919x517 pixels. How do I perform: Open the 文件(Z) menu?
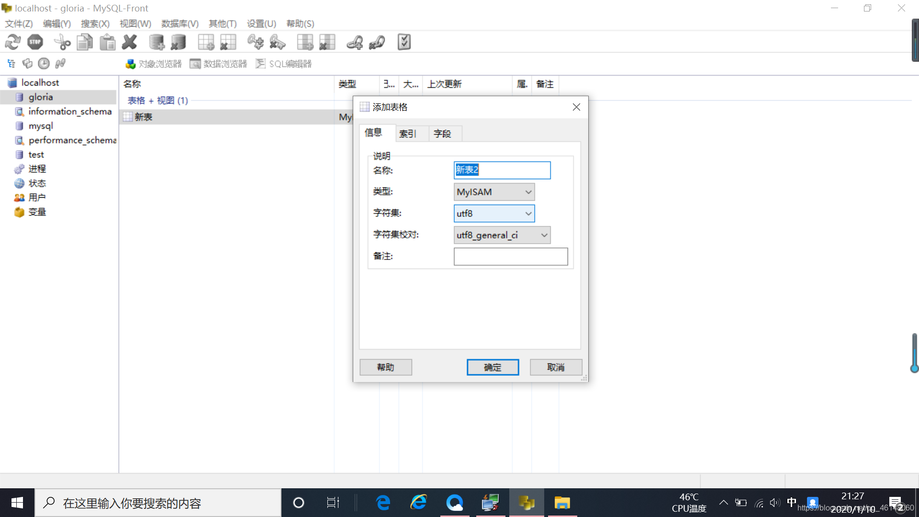(x=19, y=23)
